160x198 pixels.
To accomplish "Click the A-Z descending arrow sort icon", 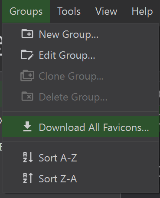I will 28,157.
